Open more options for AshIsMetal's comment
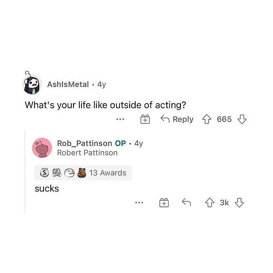Image resolution: width=273 pixels, height=273 pixels. 120,119
